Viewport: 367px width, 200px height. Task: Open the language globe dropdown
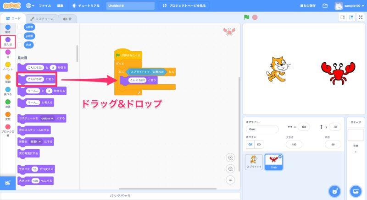coord(30,6)
